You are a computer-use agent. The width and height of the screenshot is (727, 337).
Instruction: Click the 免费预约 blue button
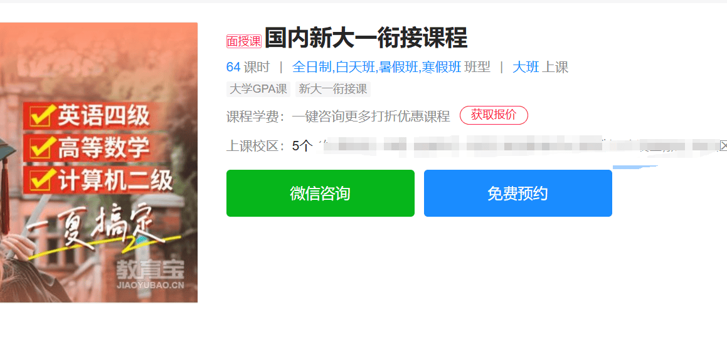click(x=518, y=193)
